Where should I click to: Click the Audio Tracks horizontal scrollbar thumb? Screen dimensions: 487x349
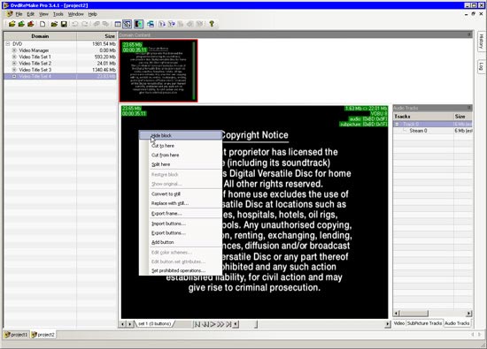(x=414, y=313)
